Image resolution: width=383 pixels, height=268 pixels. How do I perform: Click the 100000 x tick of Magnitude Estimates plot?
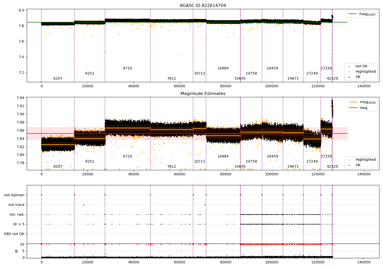272,174
